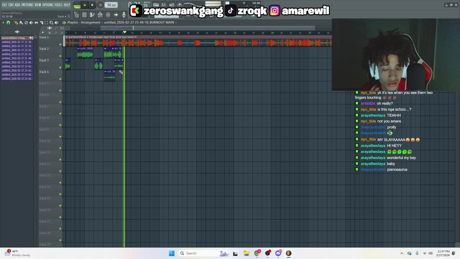
Task: Open the Piano roll window
Action: click(92, 15)
